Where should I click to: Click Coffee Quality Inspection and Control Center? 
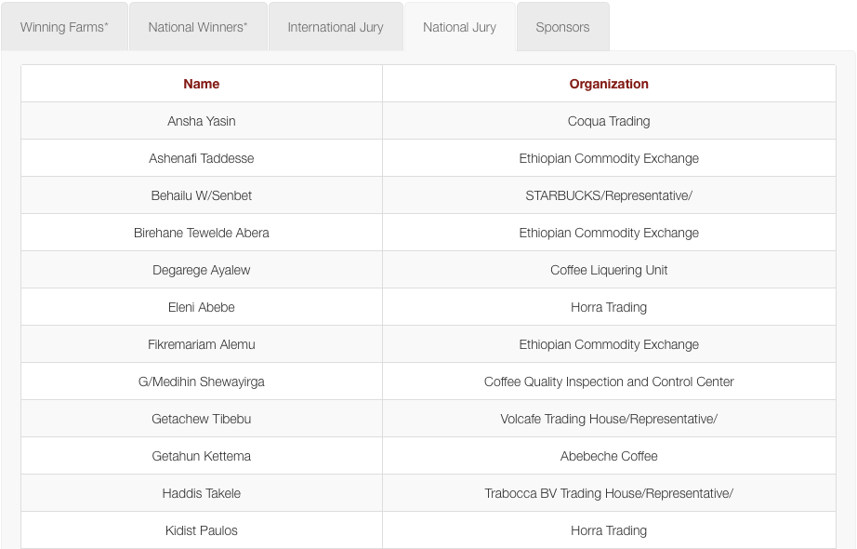coord(609,382)
